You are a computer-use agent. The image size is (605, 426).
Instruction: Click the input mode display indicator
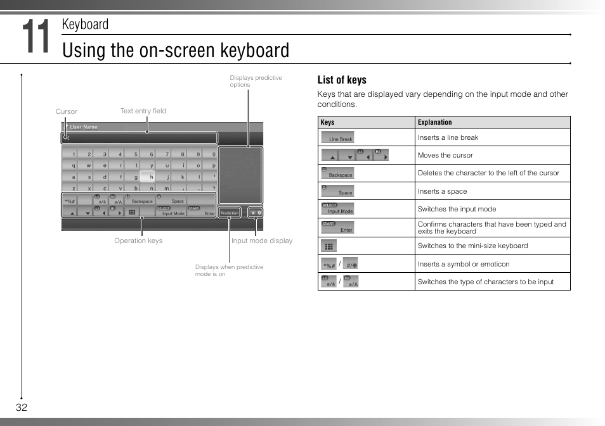click(x=256, y=213)
